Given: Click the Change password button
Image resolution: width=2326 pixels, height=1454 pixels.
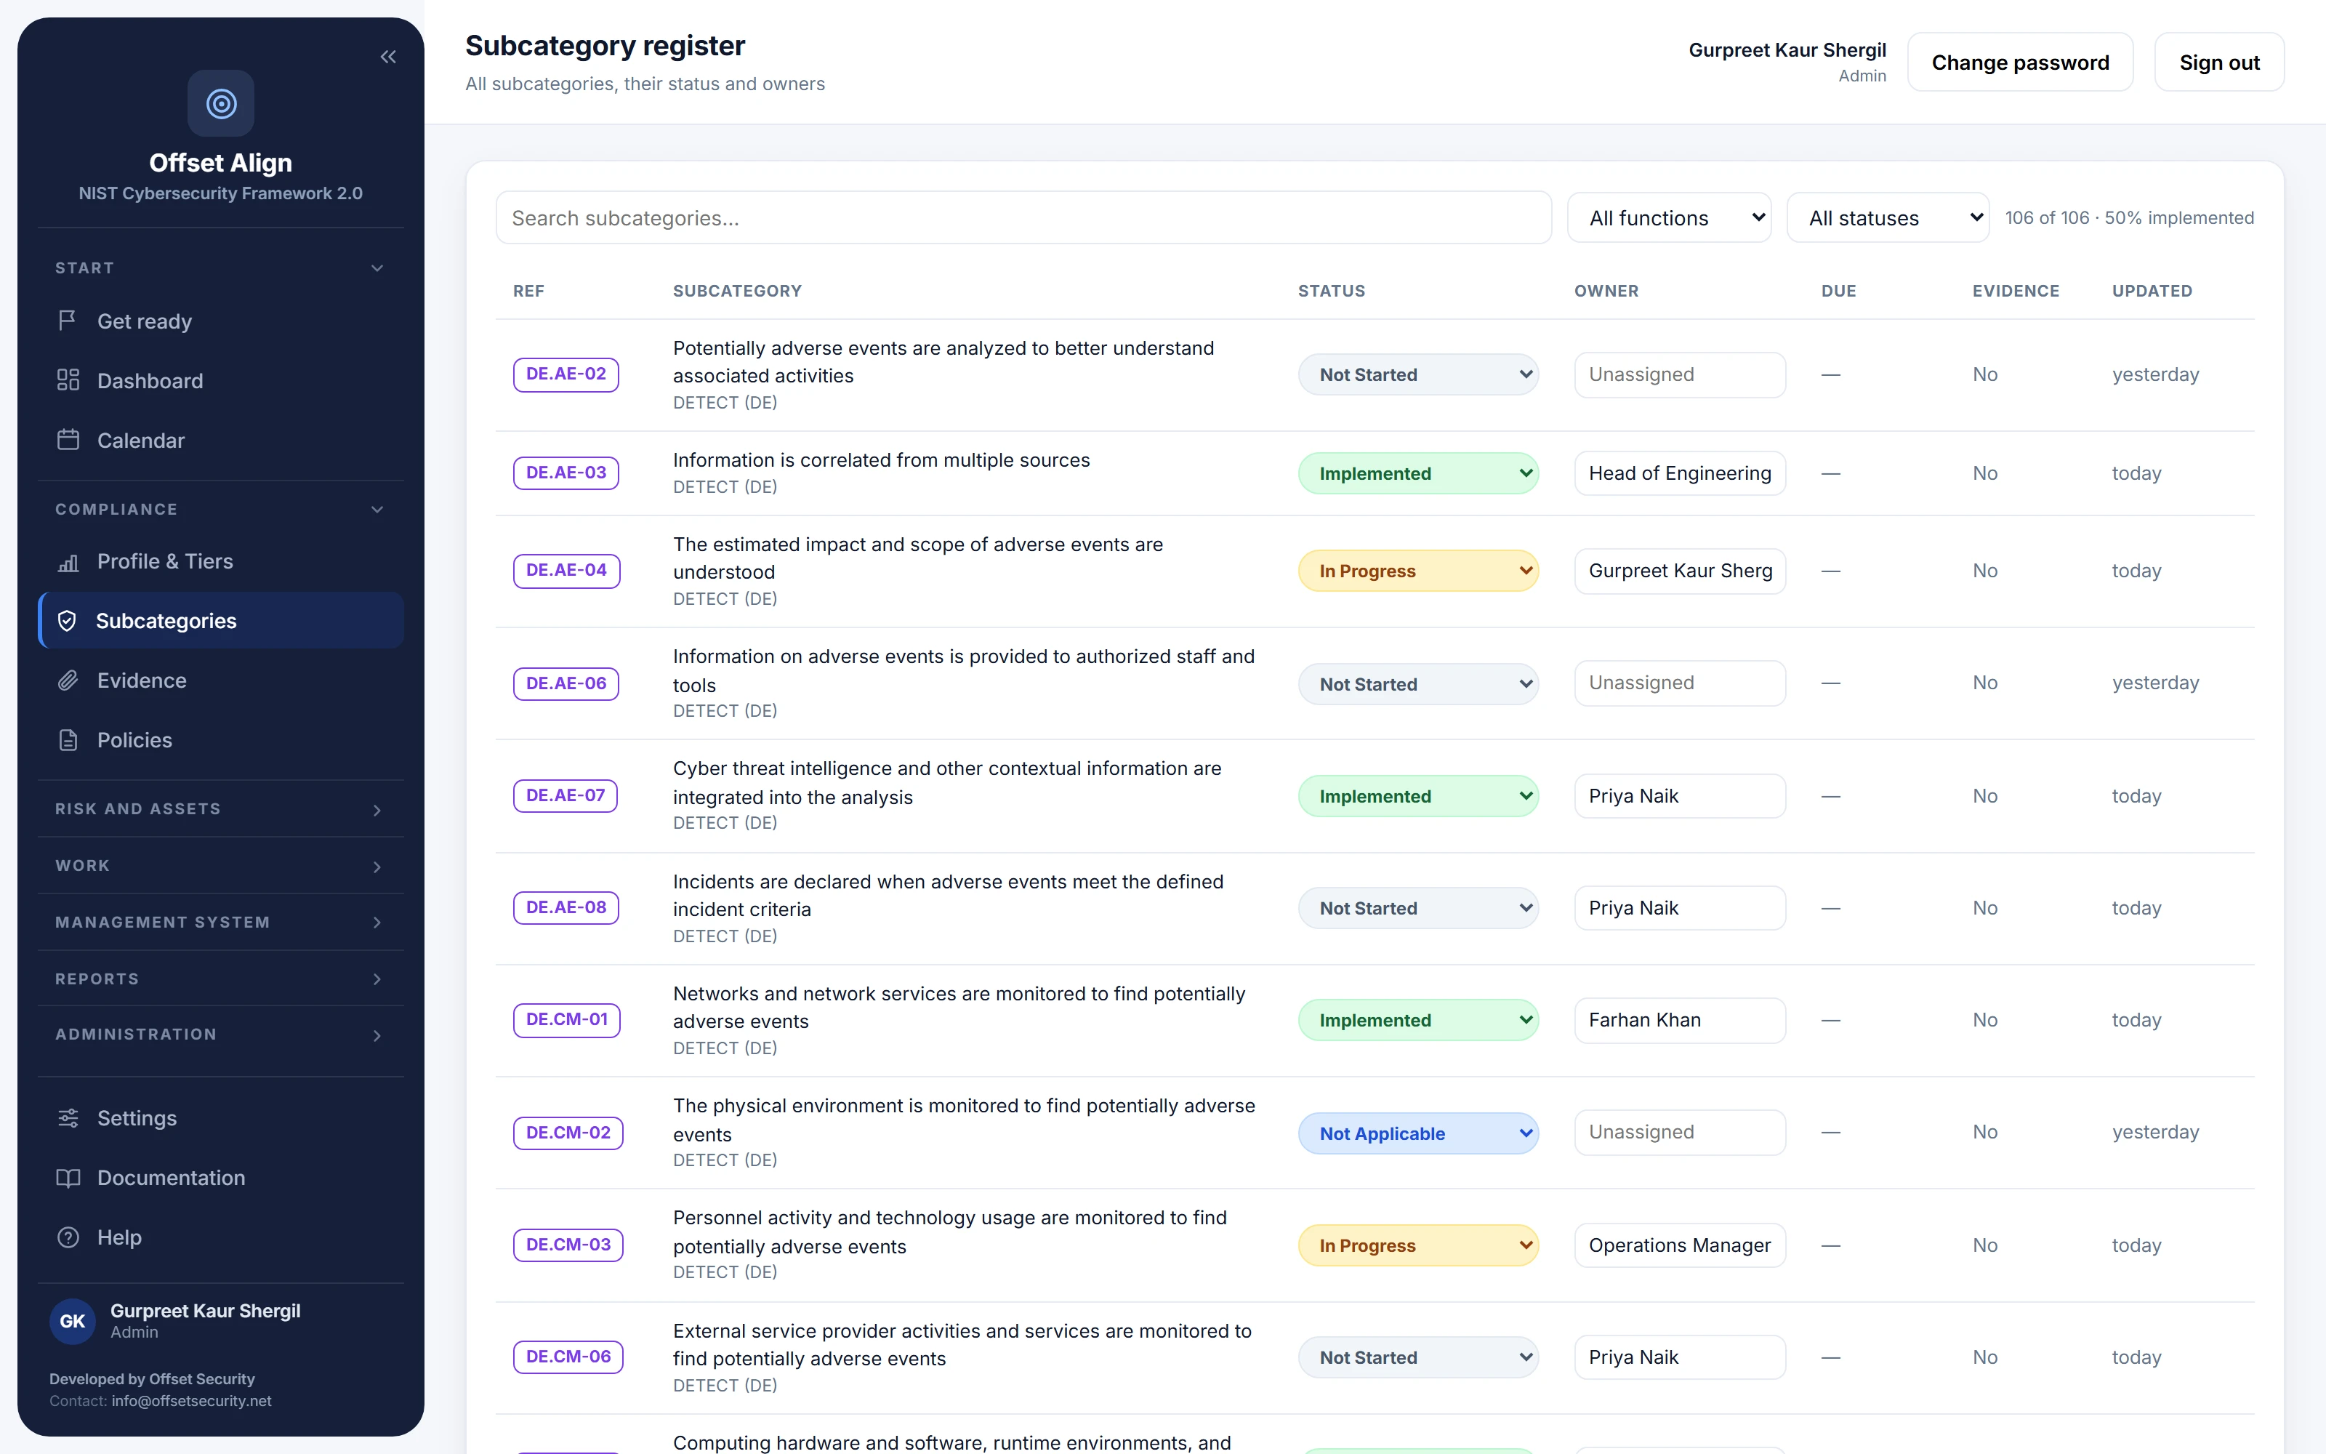Looking at the screenshot, I should (x=2019, y=63).
